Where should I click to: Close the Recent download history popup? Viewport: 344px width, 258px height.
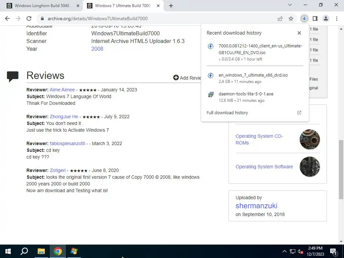(x=299, y=33)
